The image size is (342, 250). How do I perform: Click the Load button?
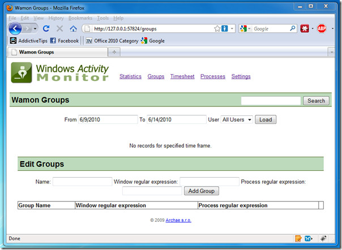point(266,119)
